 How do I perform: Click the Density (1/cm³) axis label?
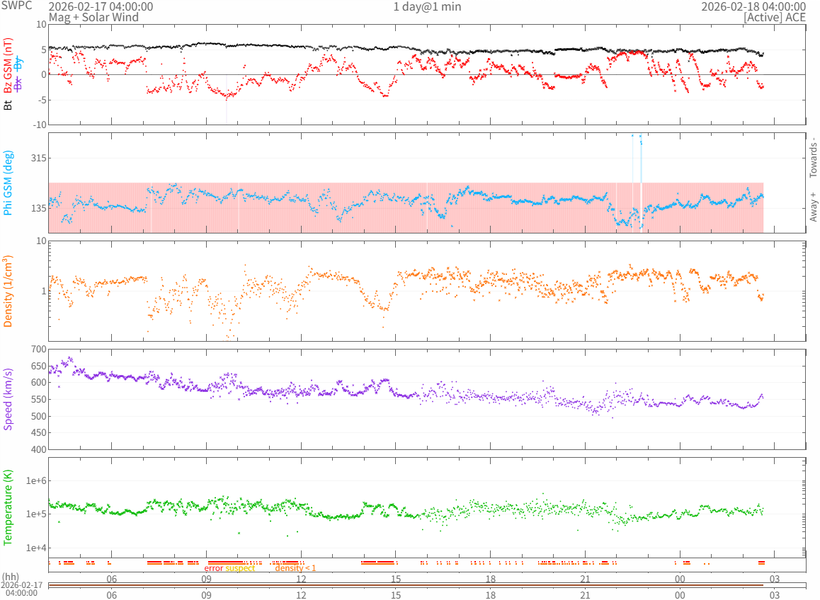(8, 291)
